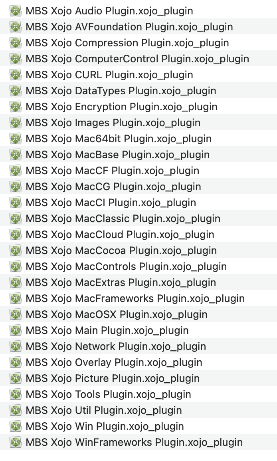This screenshot has width=277, height=461.
Task: Click the icon of MBS Xojo Audio Plugin file
Action: (15, 11)
